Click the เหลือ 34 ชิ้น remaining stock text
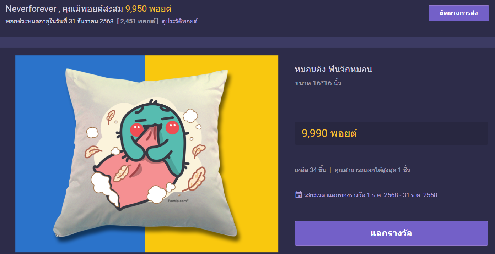The width and height of the screenshot is (495, 254). [x=310, y=170]
